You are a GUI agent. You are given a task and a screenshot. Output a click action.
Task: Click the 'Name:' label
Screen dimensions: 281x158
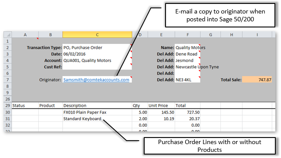[x=167, y=47]
